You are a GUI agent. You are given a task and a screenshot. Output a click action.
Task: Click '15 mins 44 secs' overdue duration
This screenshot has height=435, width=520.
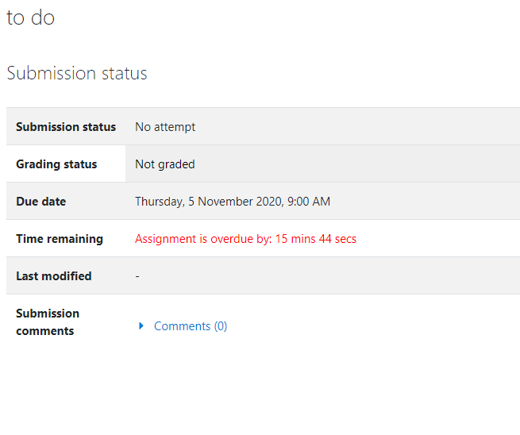pos(316,239)
